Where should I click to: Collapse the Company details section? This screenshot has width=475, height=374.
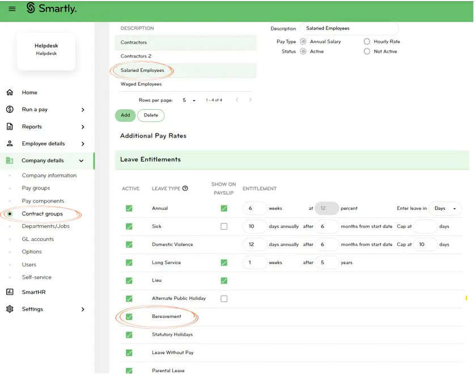click(x=81, y=161)
